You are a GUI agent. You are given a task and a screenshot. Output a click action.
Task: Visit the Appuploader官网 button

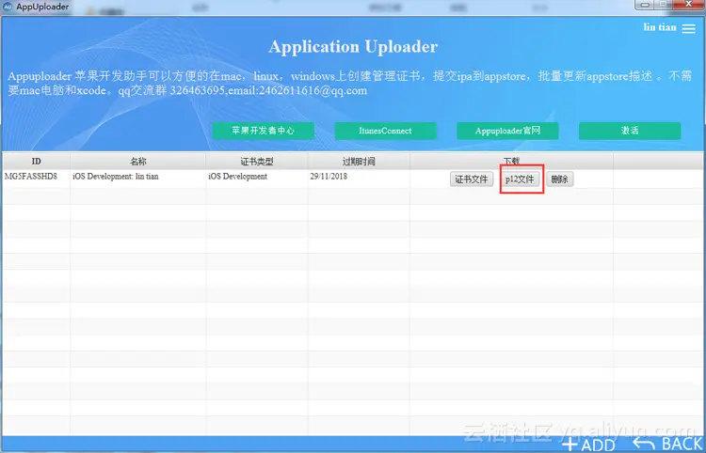[x=507, y=131]
